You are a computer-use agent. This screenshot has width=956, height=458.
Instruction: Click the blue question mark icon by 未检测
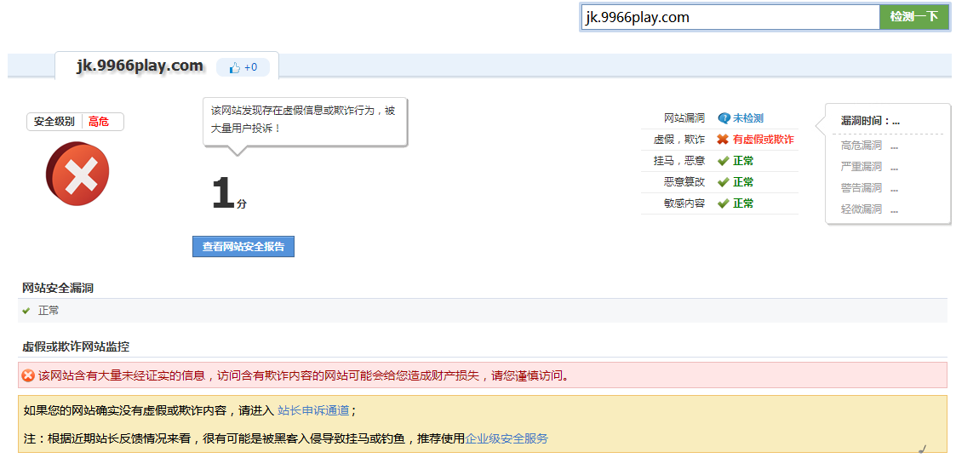pos(724,118)
